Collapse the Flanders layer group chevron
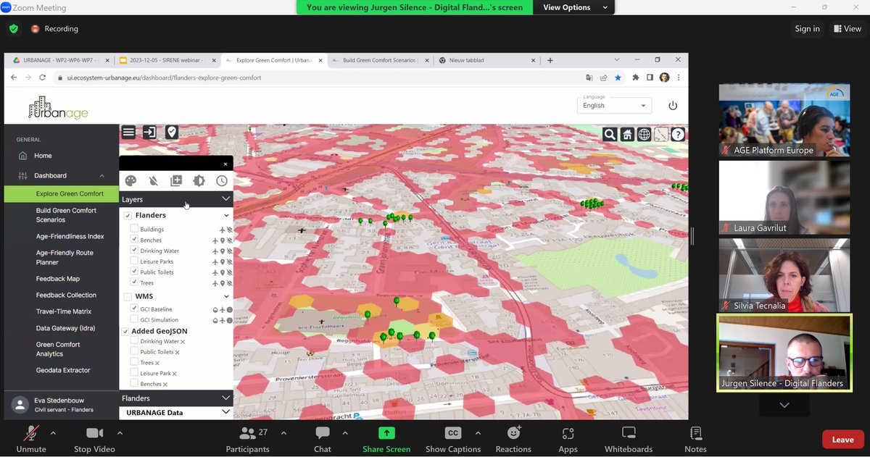This screenshot has width=870, height=457. point(226,216)
